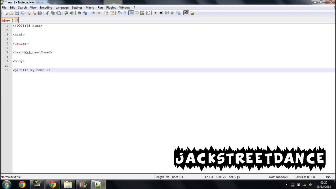Open the Run menu
The image size is (336, 189).
click(x=100, y=8)
